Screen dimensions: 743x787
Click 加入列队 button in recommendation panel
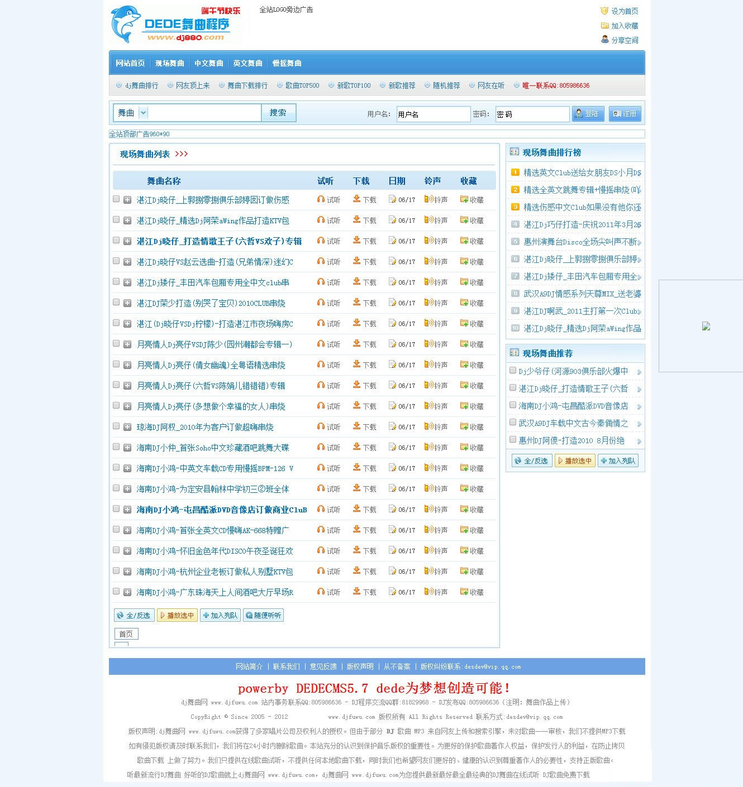[x=618, y=461]
